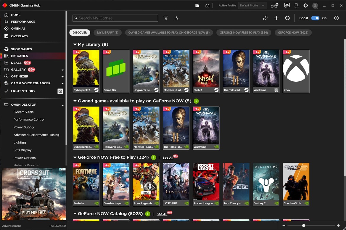The height and width of the screenshot is (230, 346).
Task: Add a game with the plus icon
Action: coord(276,18)
